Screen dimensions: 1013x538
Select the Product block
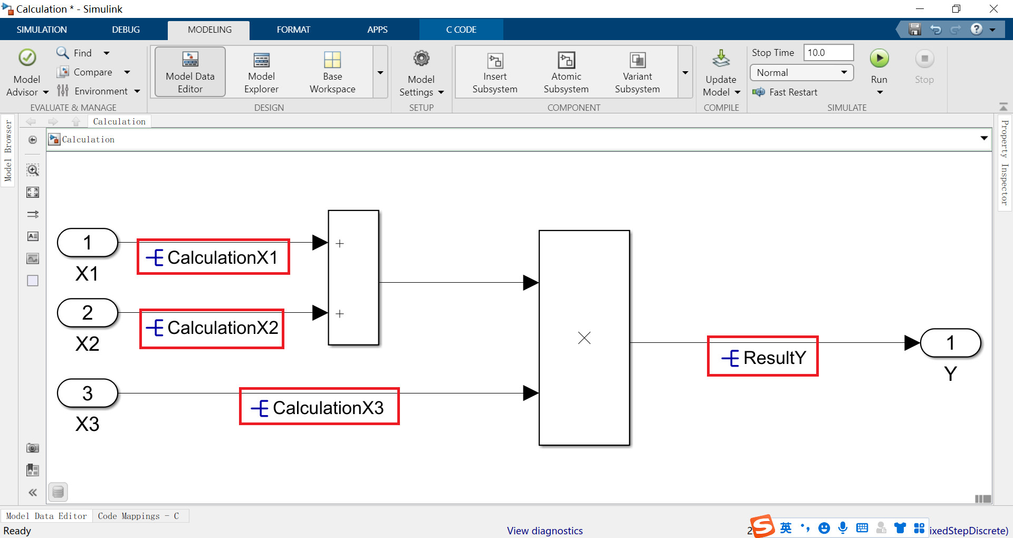click(584, 338)
